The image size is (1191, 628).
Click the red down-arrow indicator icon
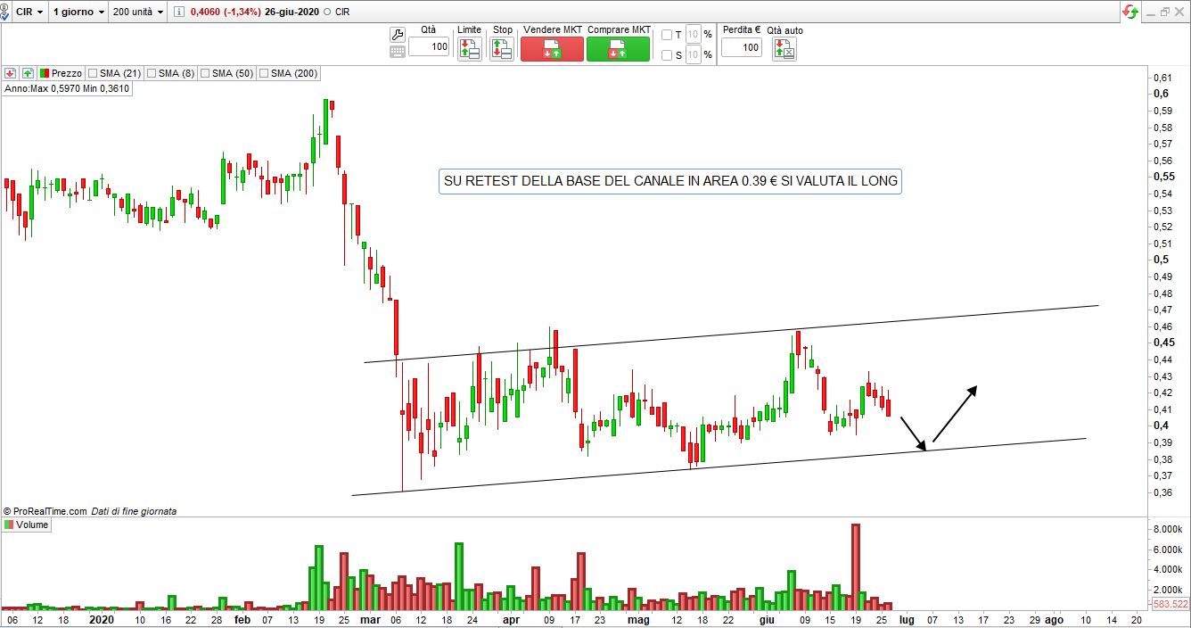tap(11, 73)
